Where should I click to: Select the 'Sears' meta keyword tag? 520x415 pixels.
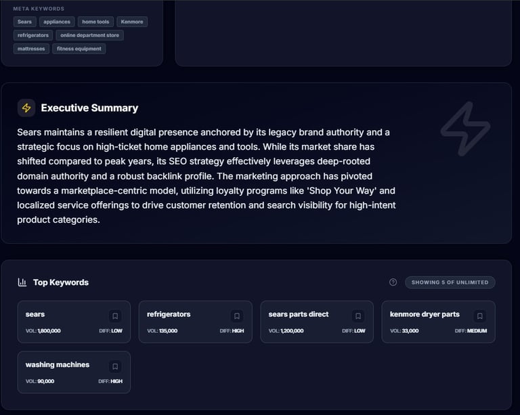click(x=24, y=22)
